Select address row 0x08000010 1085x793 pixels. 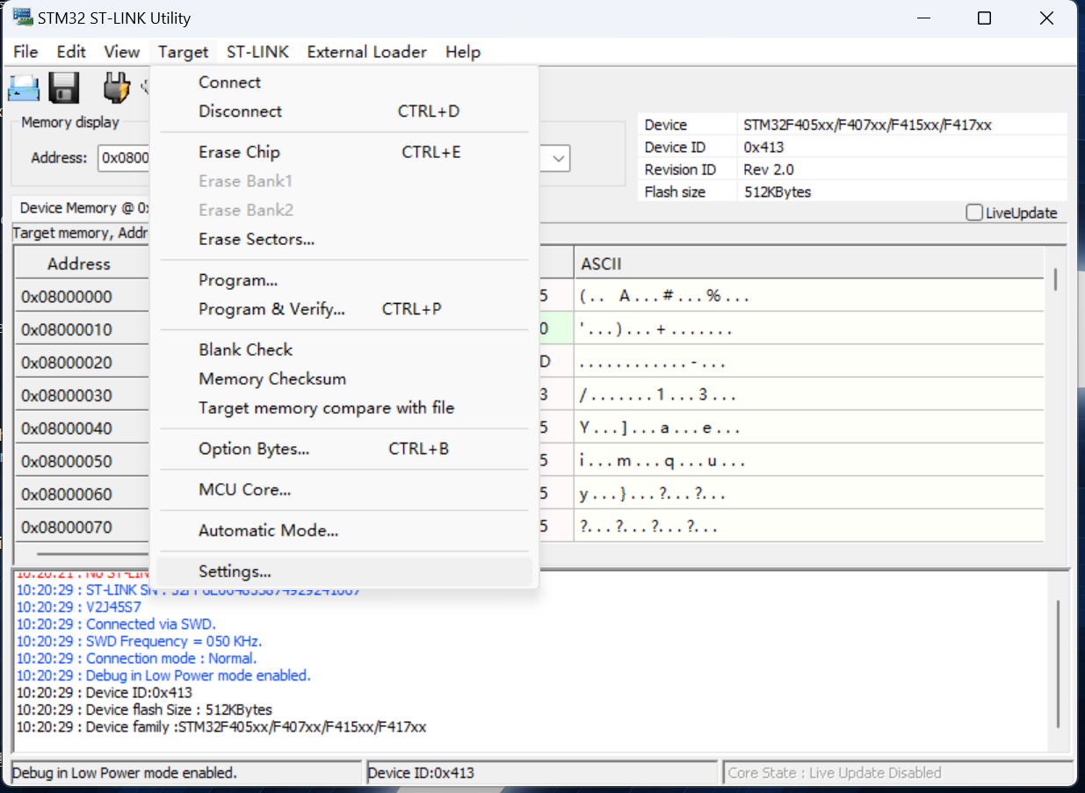(x=67, y=330)
